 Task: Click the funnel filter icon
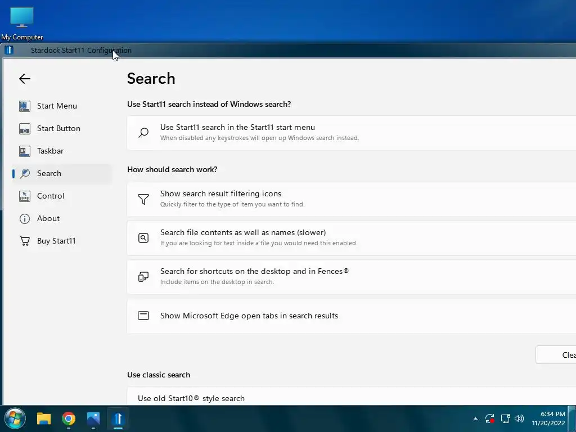tap(143, 199)
